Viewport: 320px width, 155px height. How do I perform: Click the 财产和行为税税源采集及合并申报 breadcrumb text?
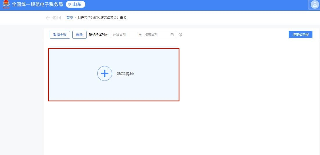pyautogui.click(x=102, y=18)
